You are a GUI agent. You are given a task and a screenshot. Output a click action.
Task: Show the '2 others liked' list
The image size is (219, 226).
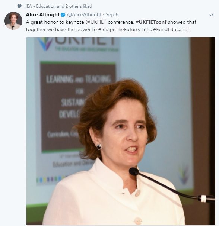79,6
